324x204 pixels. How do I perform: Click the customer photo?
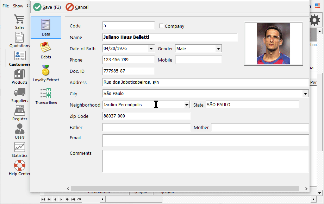(274, 44)
